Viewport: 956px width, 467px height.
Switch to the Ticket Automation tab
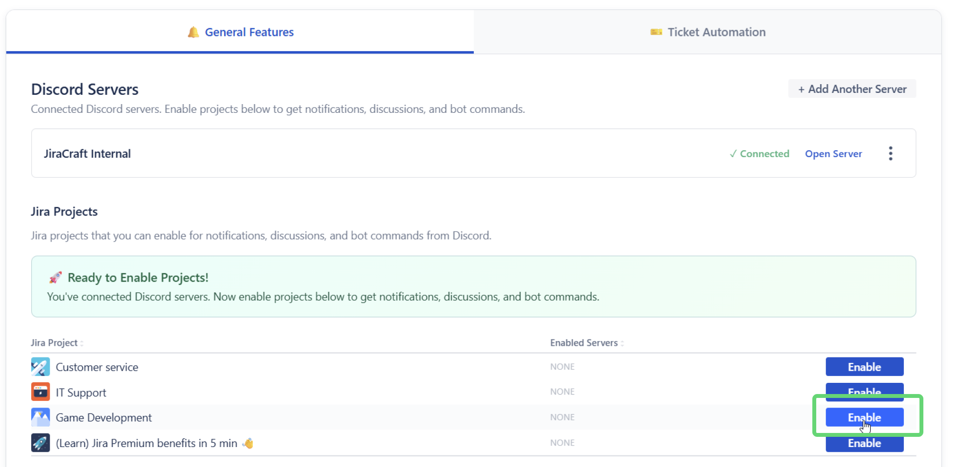point(716,32)
